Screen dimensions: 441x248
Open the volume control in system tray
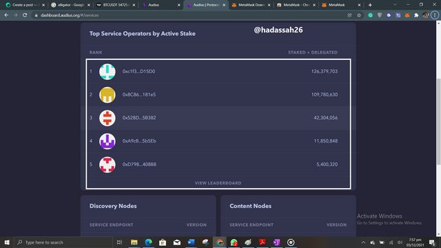(x=400, y=242)
